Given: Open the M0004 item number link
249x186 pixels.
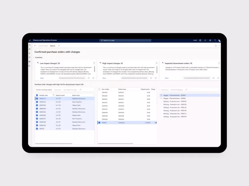Looking at the screenshot, I should click(104, 123).
